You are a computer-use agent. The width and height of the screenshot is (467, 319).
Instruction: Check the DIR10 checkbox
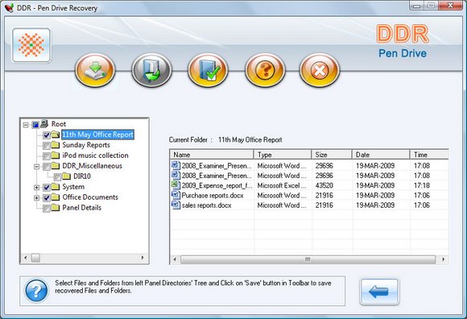coord(57,177)
